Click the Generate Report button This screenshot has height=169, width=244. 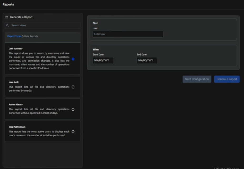click(x=227, y=79)
